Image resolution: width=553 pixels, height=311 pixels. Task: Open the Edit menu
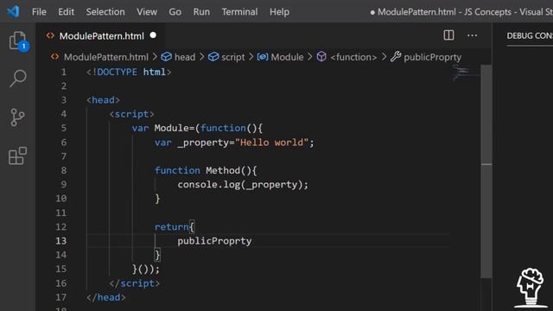coord(66,12)
